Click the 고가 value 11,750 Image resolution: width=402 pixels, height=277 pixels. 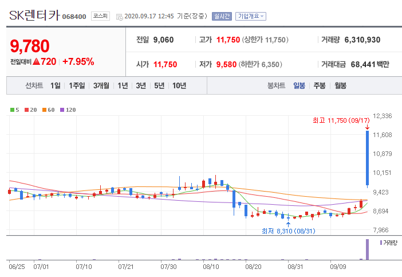pos(228,40)
